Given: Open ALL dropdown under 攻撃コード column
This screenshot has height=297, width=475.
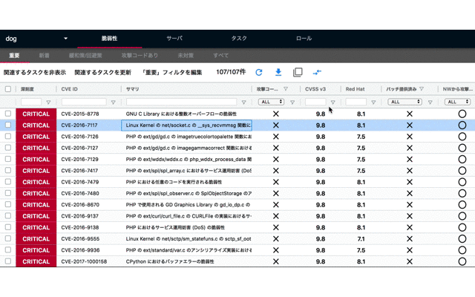Looking at the screenshot, I should point(271,102).
